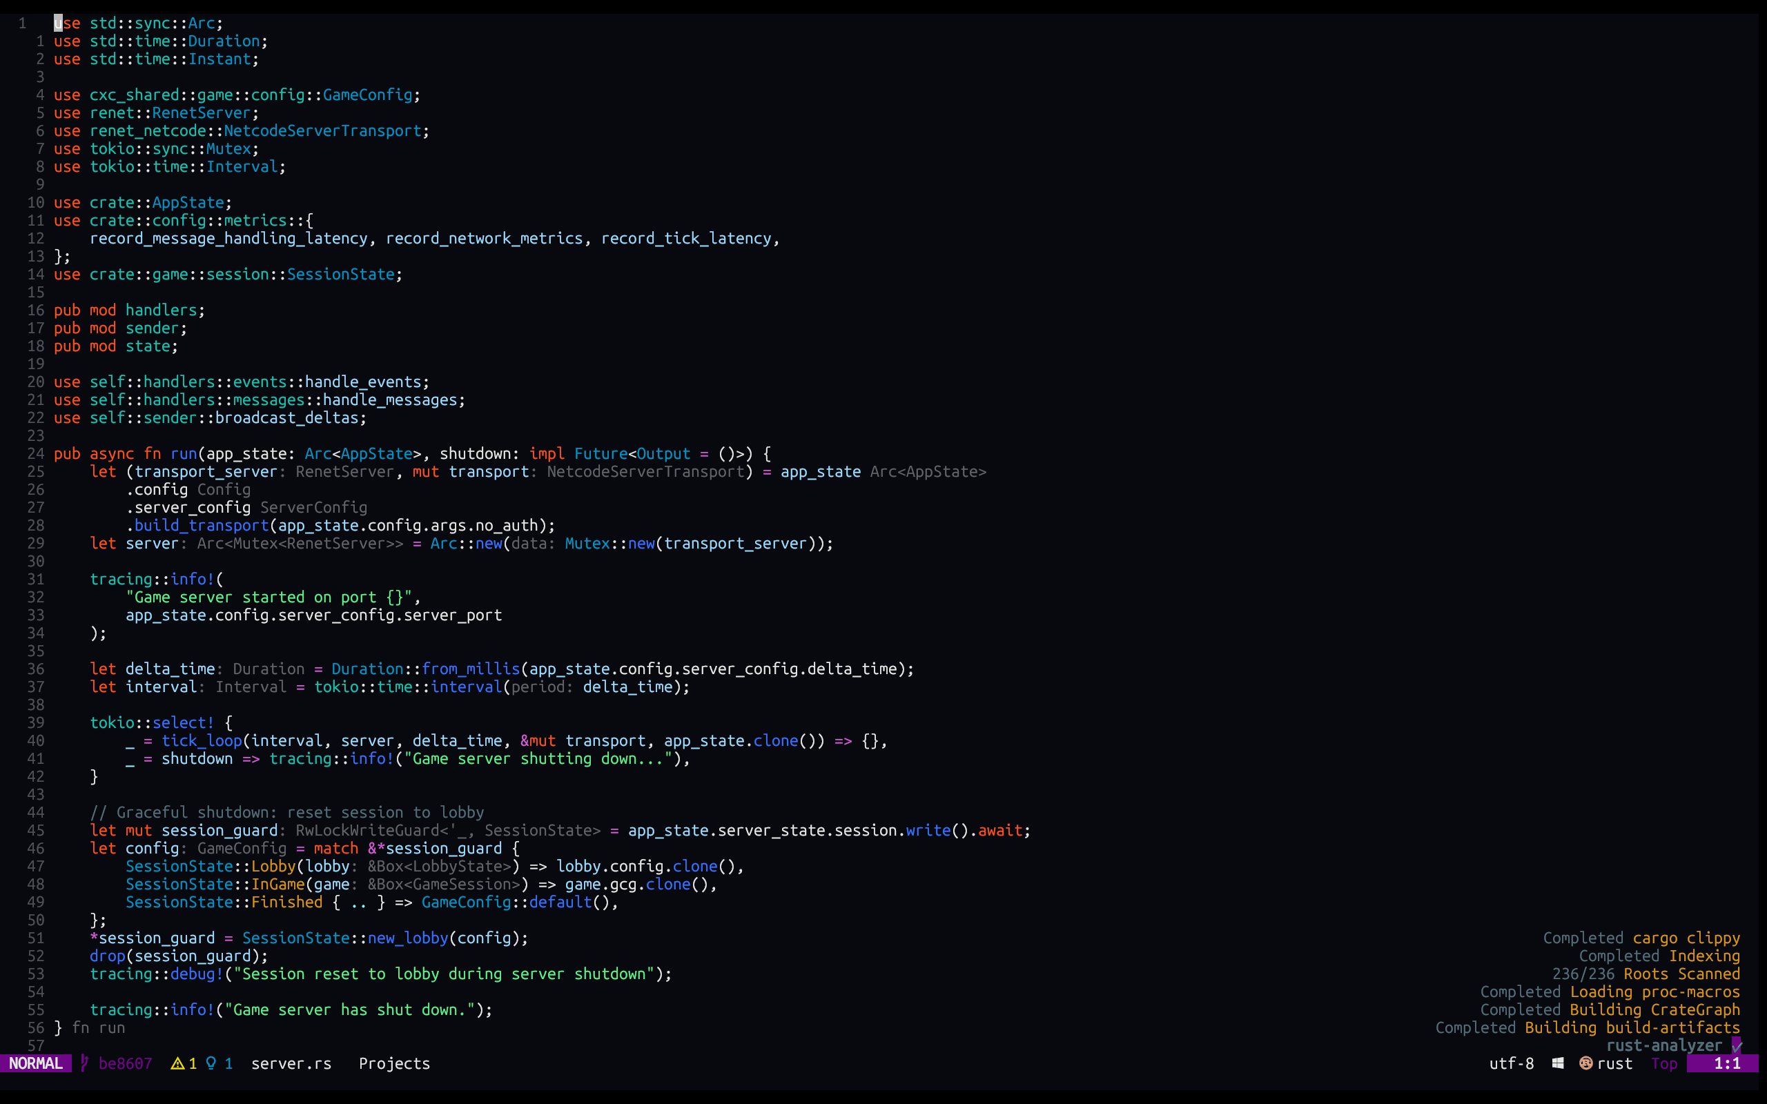Click the 'Completed cargo clippy' notification

tap(1641, 938)
